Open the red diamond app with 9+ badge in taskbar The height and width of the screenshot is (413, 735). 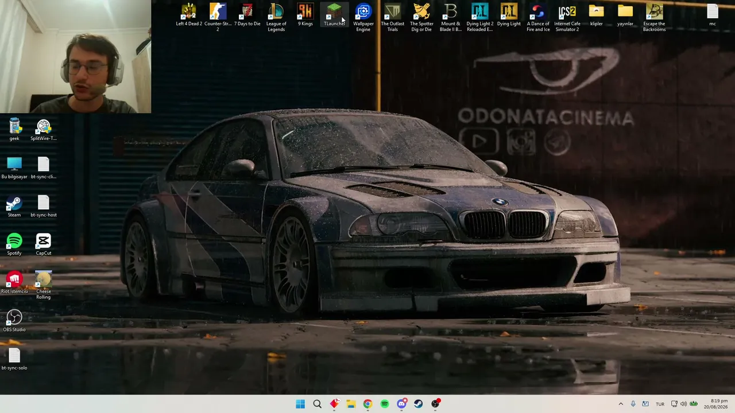334,404
